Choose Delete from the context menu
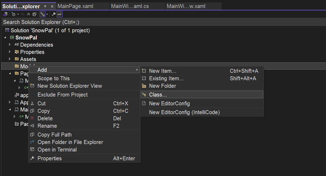326x176 pixels. (84, 118)
